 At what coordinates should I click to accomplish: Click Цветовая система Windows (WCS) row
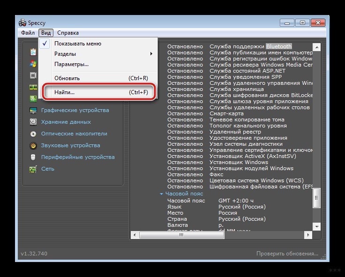tap(235, 180)
